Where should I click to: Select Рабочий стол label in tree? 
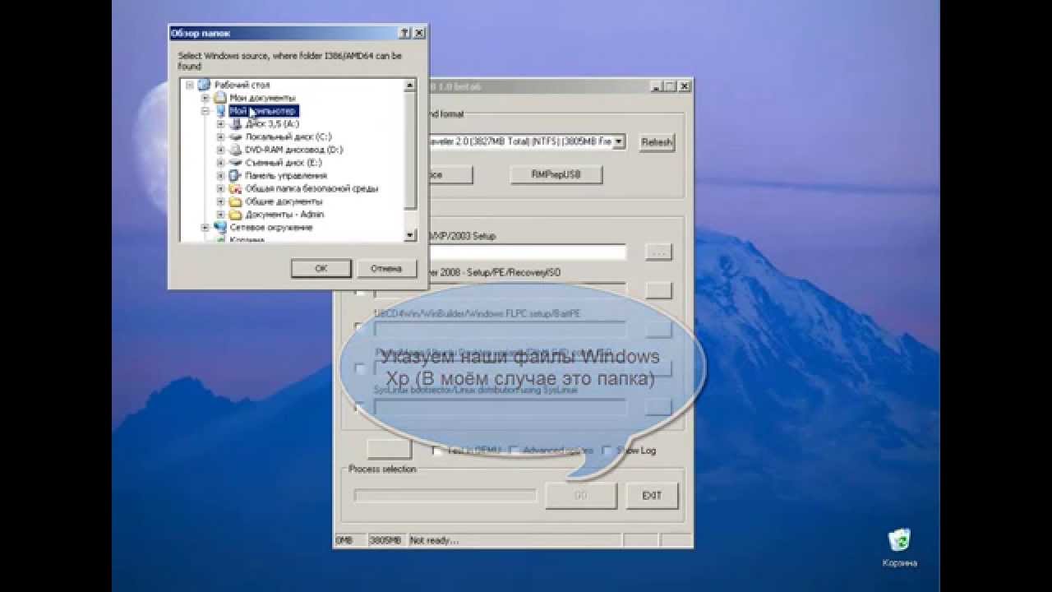[242, 85]
